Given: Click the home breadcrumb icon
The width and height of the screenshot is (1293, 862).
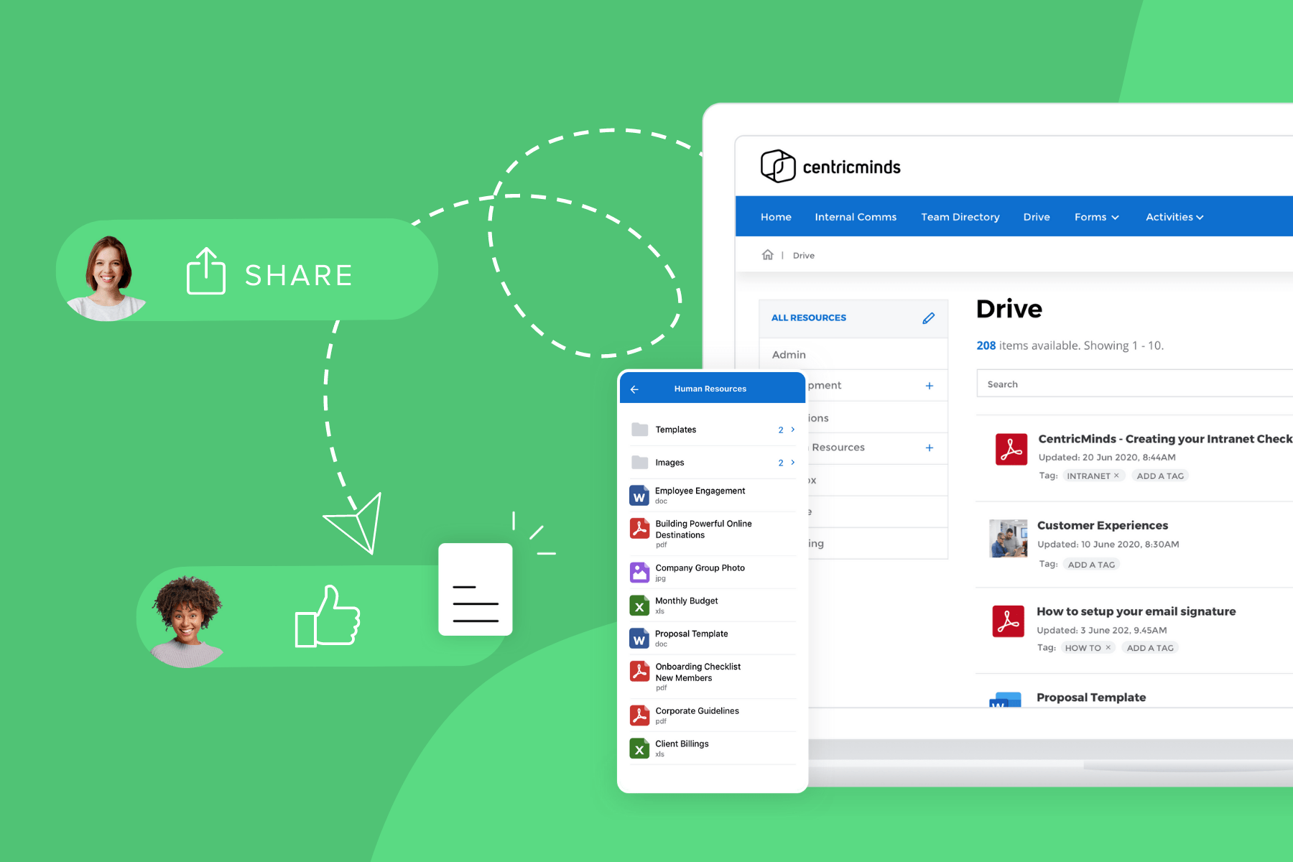Looking at the screenshot, I should [768, 255].
